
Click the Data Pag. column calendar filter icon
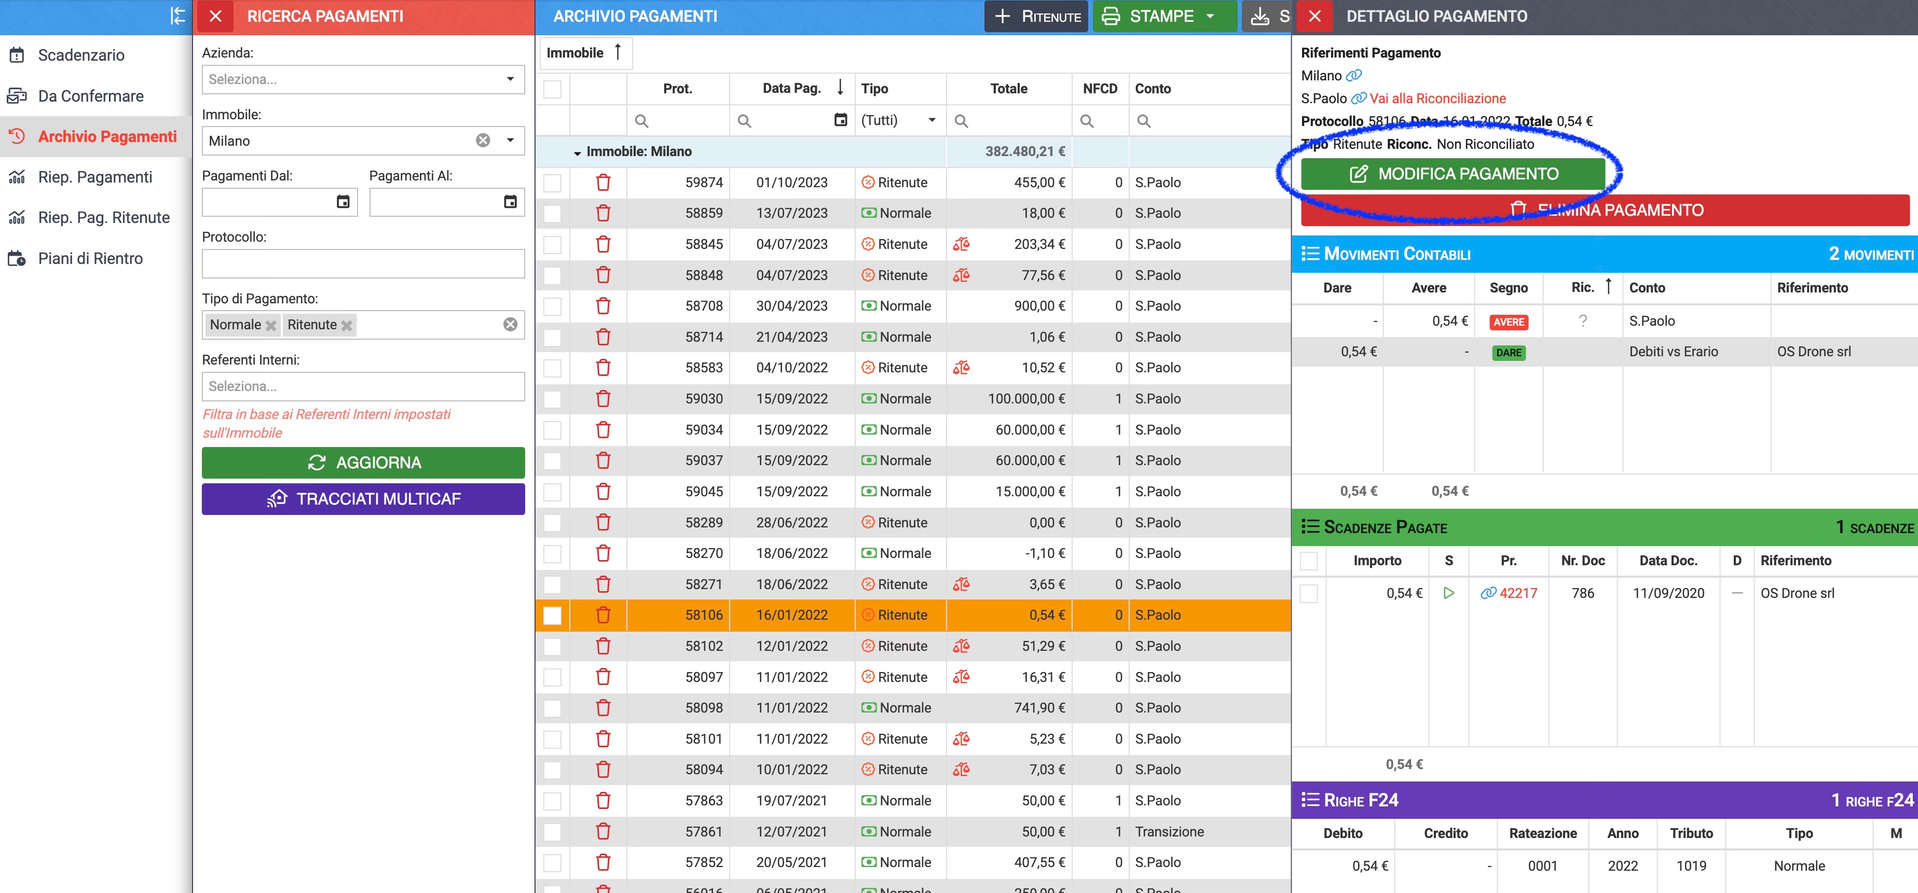tap(841, 120)
